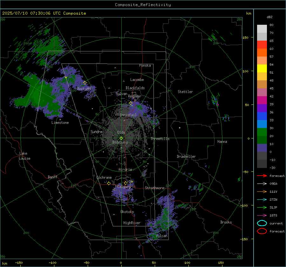Select the 57-60 dBZ orange swatch
This screenshot has height=267, width=286.
pyautogui.click(x=262, y=52)
